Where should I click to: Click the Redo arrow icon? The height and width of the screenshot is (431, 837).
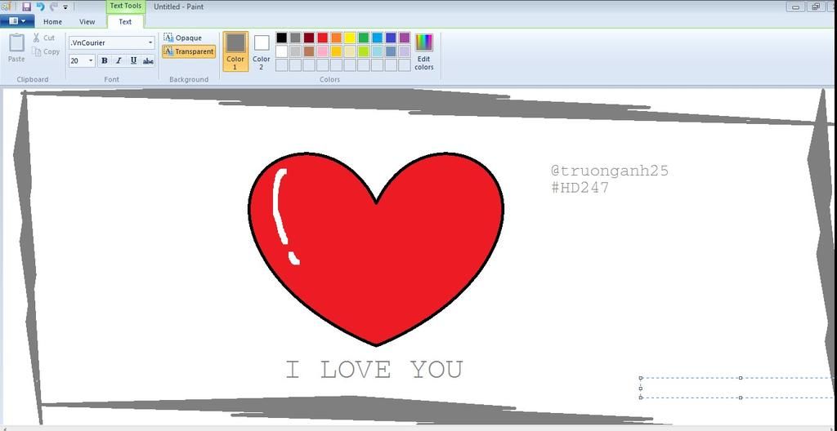[x=53, y=7]
